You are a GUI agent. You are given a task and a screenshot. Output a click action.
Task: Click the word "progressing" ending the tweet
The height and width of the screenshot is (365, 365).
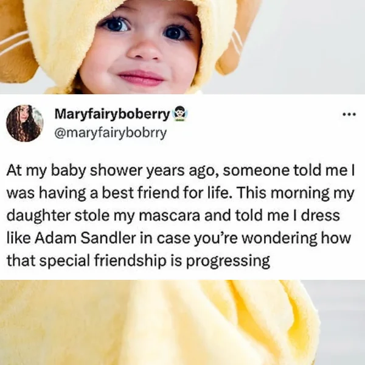(228, 261)
